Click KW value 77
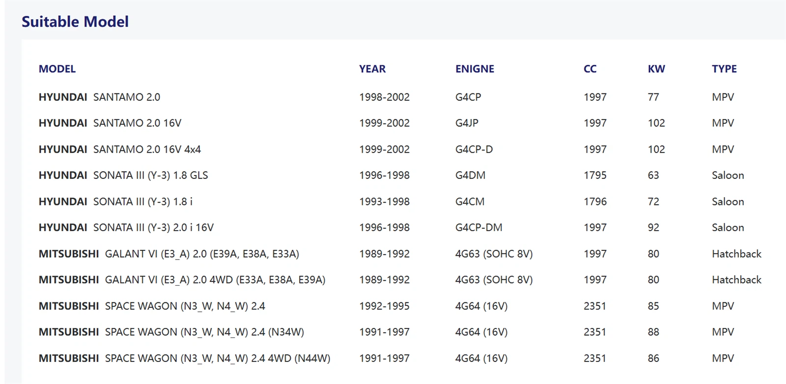The width and height of the screenshot is (786, 384). [x=653, y=97]
